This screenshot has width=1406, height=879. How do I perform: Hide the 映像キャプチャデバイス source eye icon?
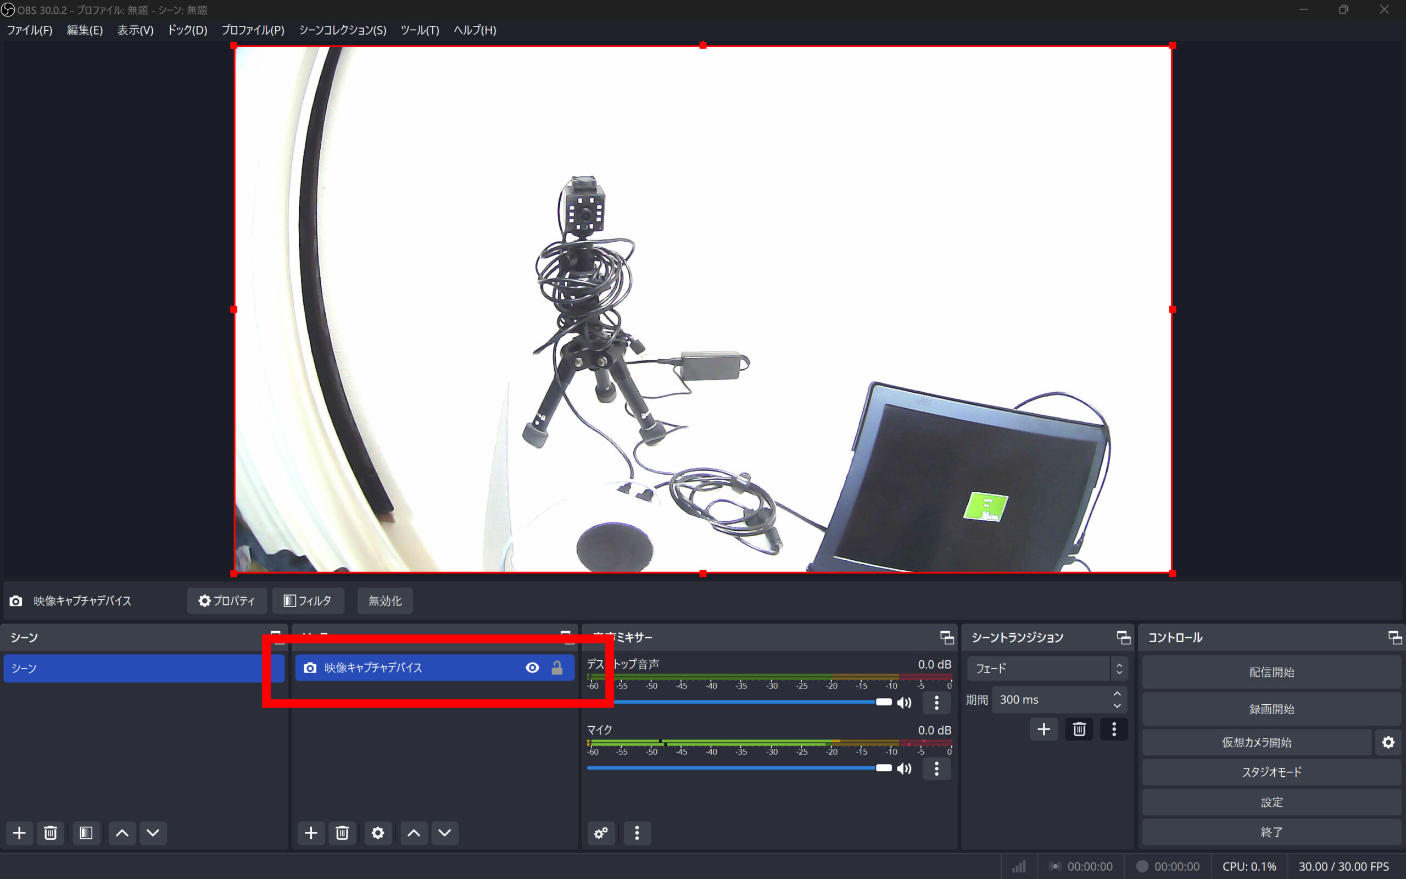pos(532,668)
